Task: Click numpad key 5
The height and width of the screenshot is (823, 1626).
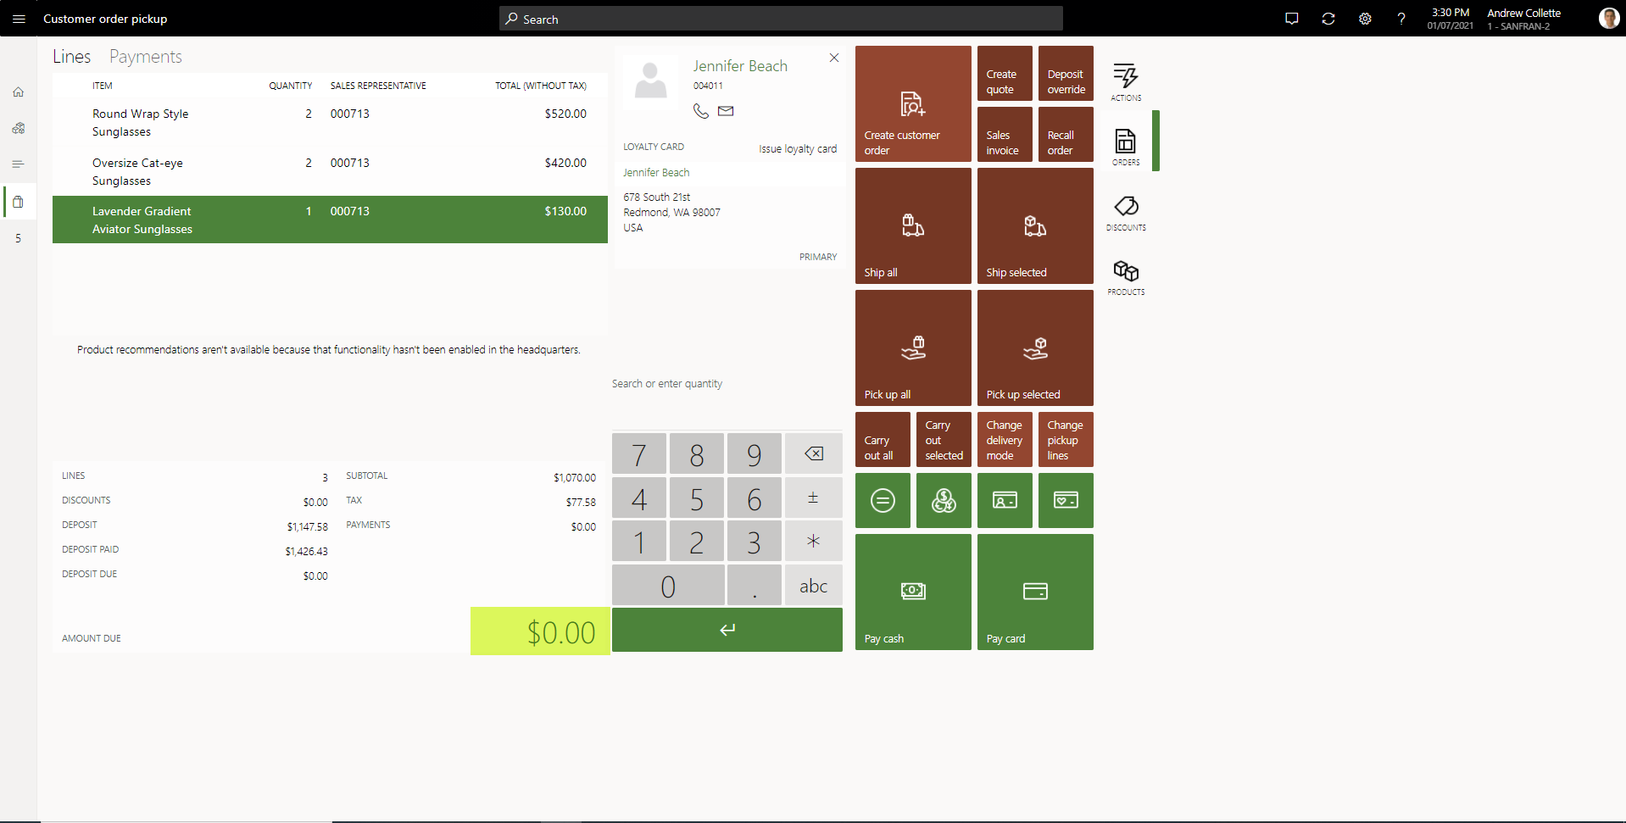Action: click(x=697, y=498)
